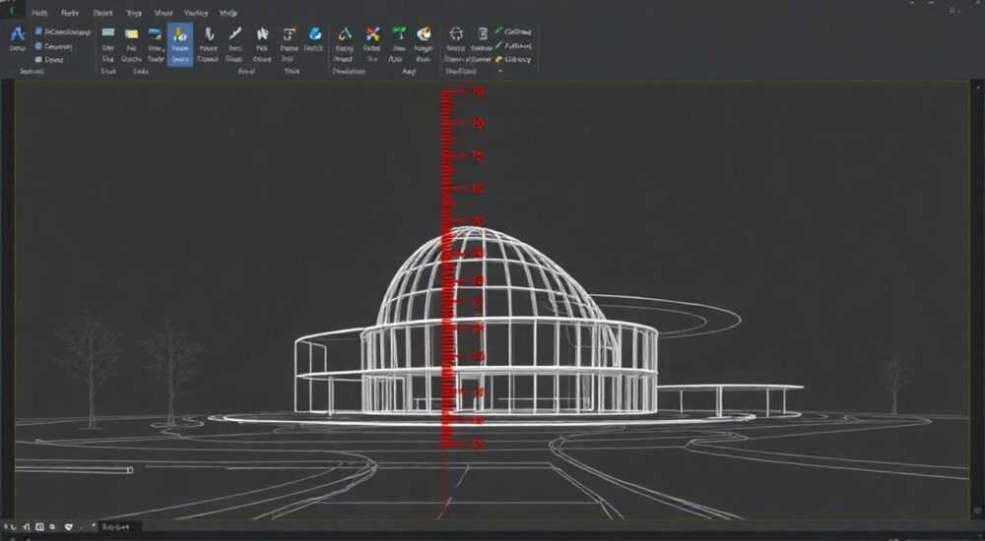Click the yellow sticky note ribbon icon
The height and width of the screenshot is (541, 985).
click(x=131, y=33)
